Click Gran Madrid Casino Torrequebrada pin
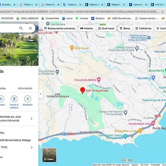 [x=125, y=136]
